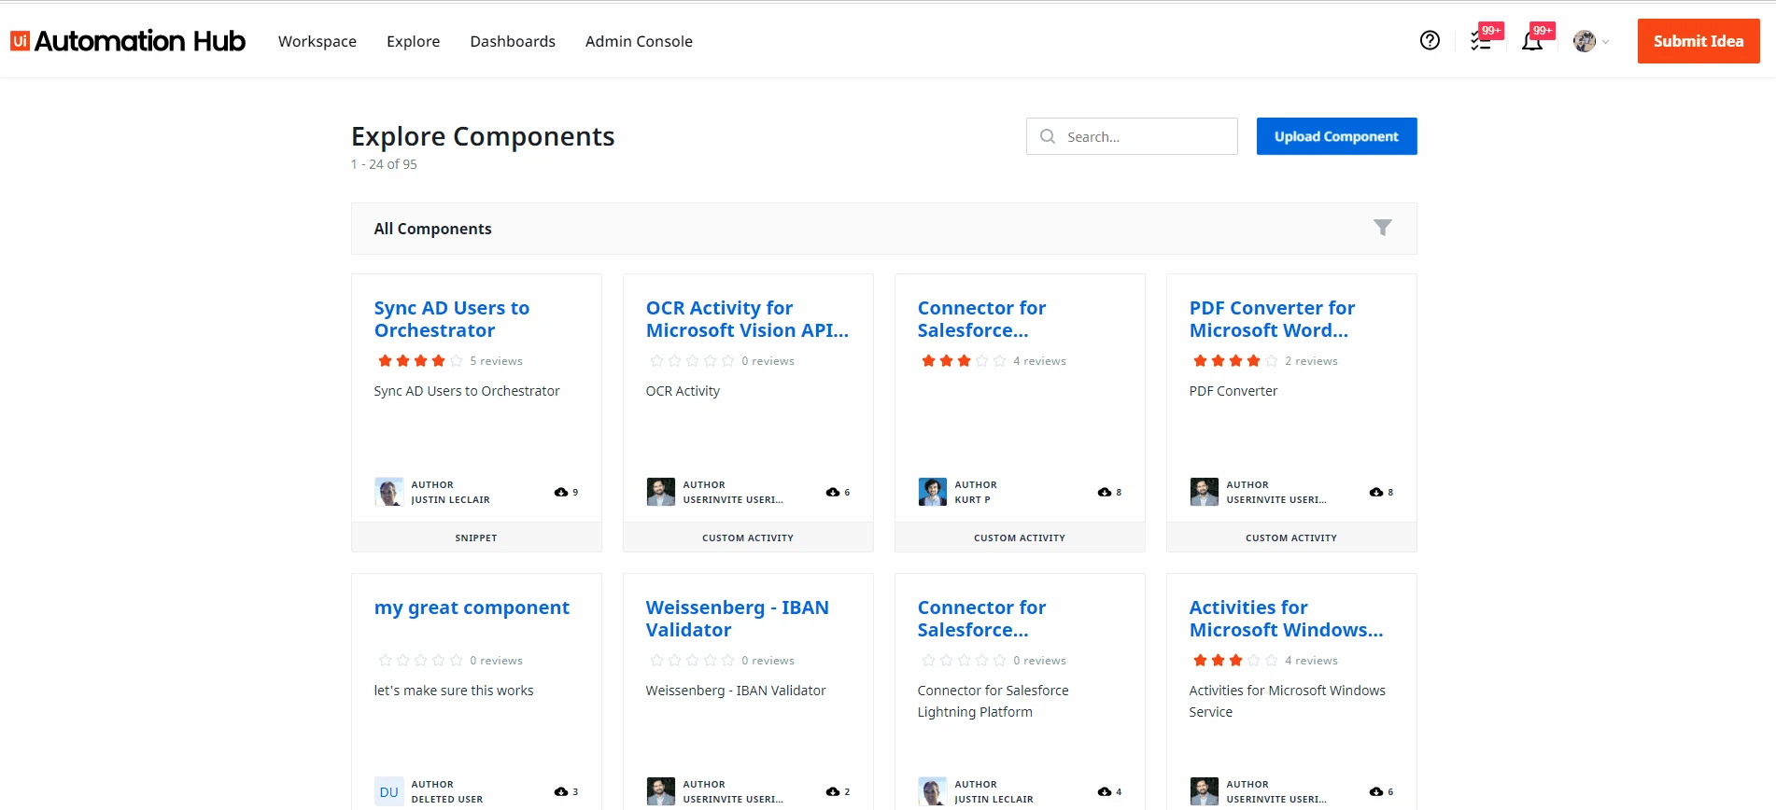Click the KURT P author name

pos(972,499)
